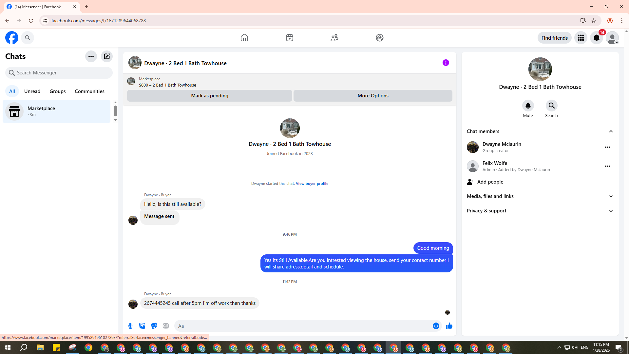Expand Media, files and links
The image size is (629, 354).
(611, 196)
